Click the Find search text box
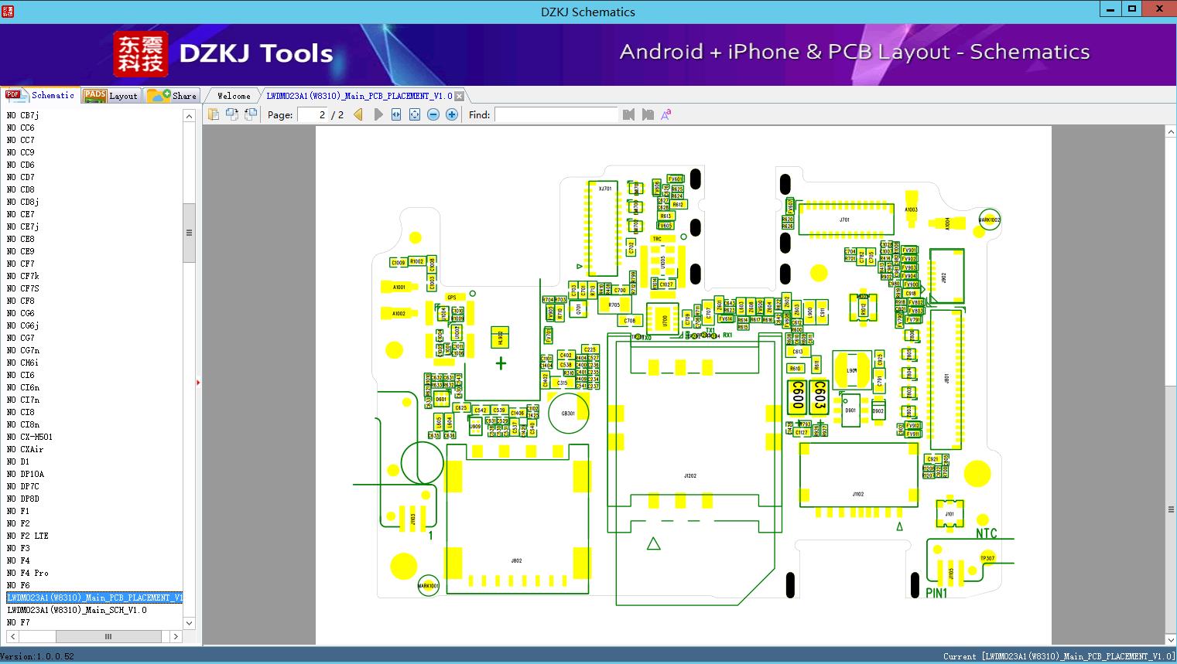 [x=556, y=114]
